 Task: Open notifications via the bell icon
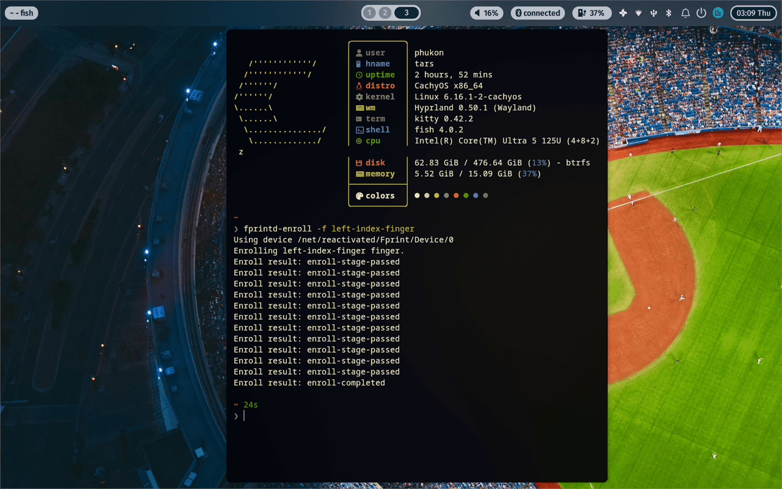pos(685,12)
